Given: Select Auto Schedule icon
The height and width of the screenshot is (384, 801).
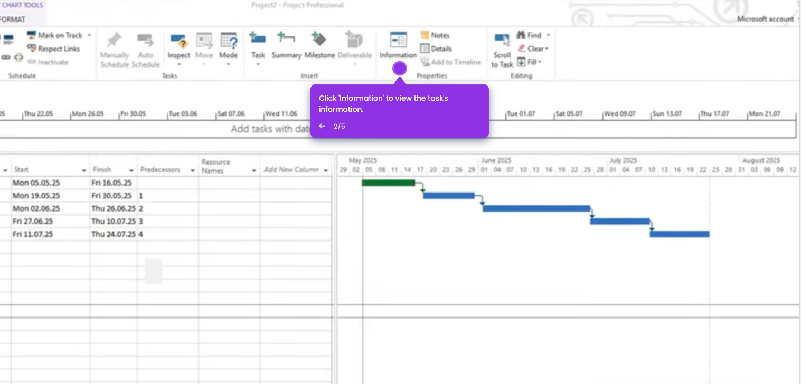Looking at the screenshot, I should (x=145, y=40).
